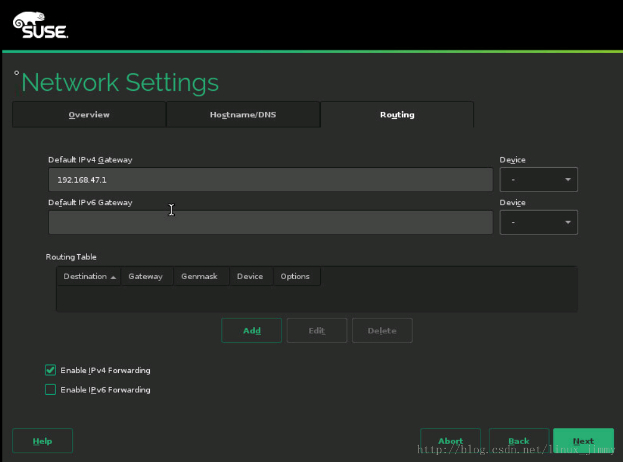The image size is (623, 462).
Task: Click the SUSE chameleon logo
Action: coord(40,25)
